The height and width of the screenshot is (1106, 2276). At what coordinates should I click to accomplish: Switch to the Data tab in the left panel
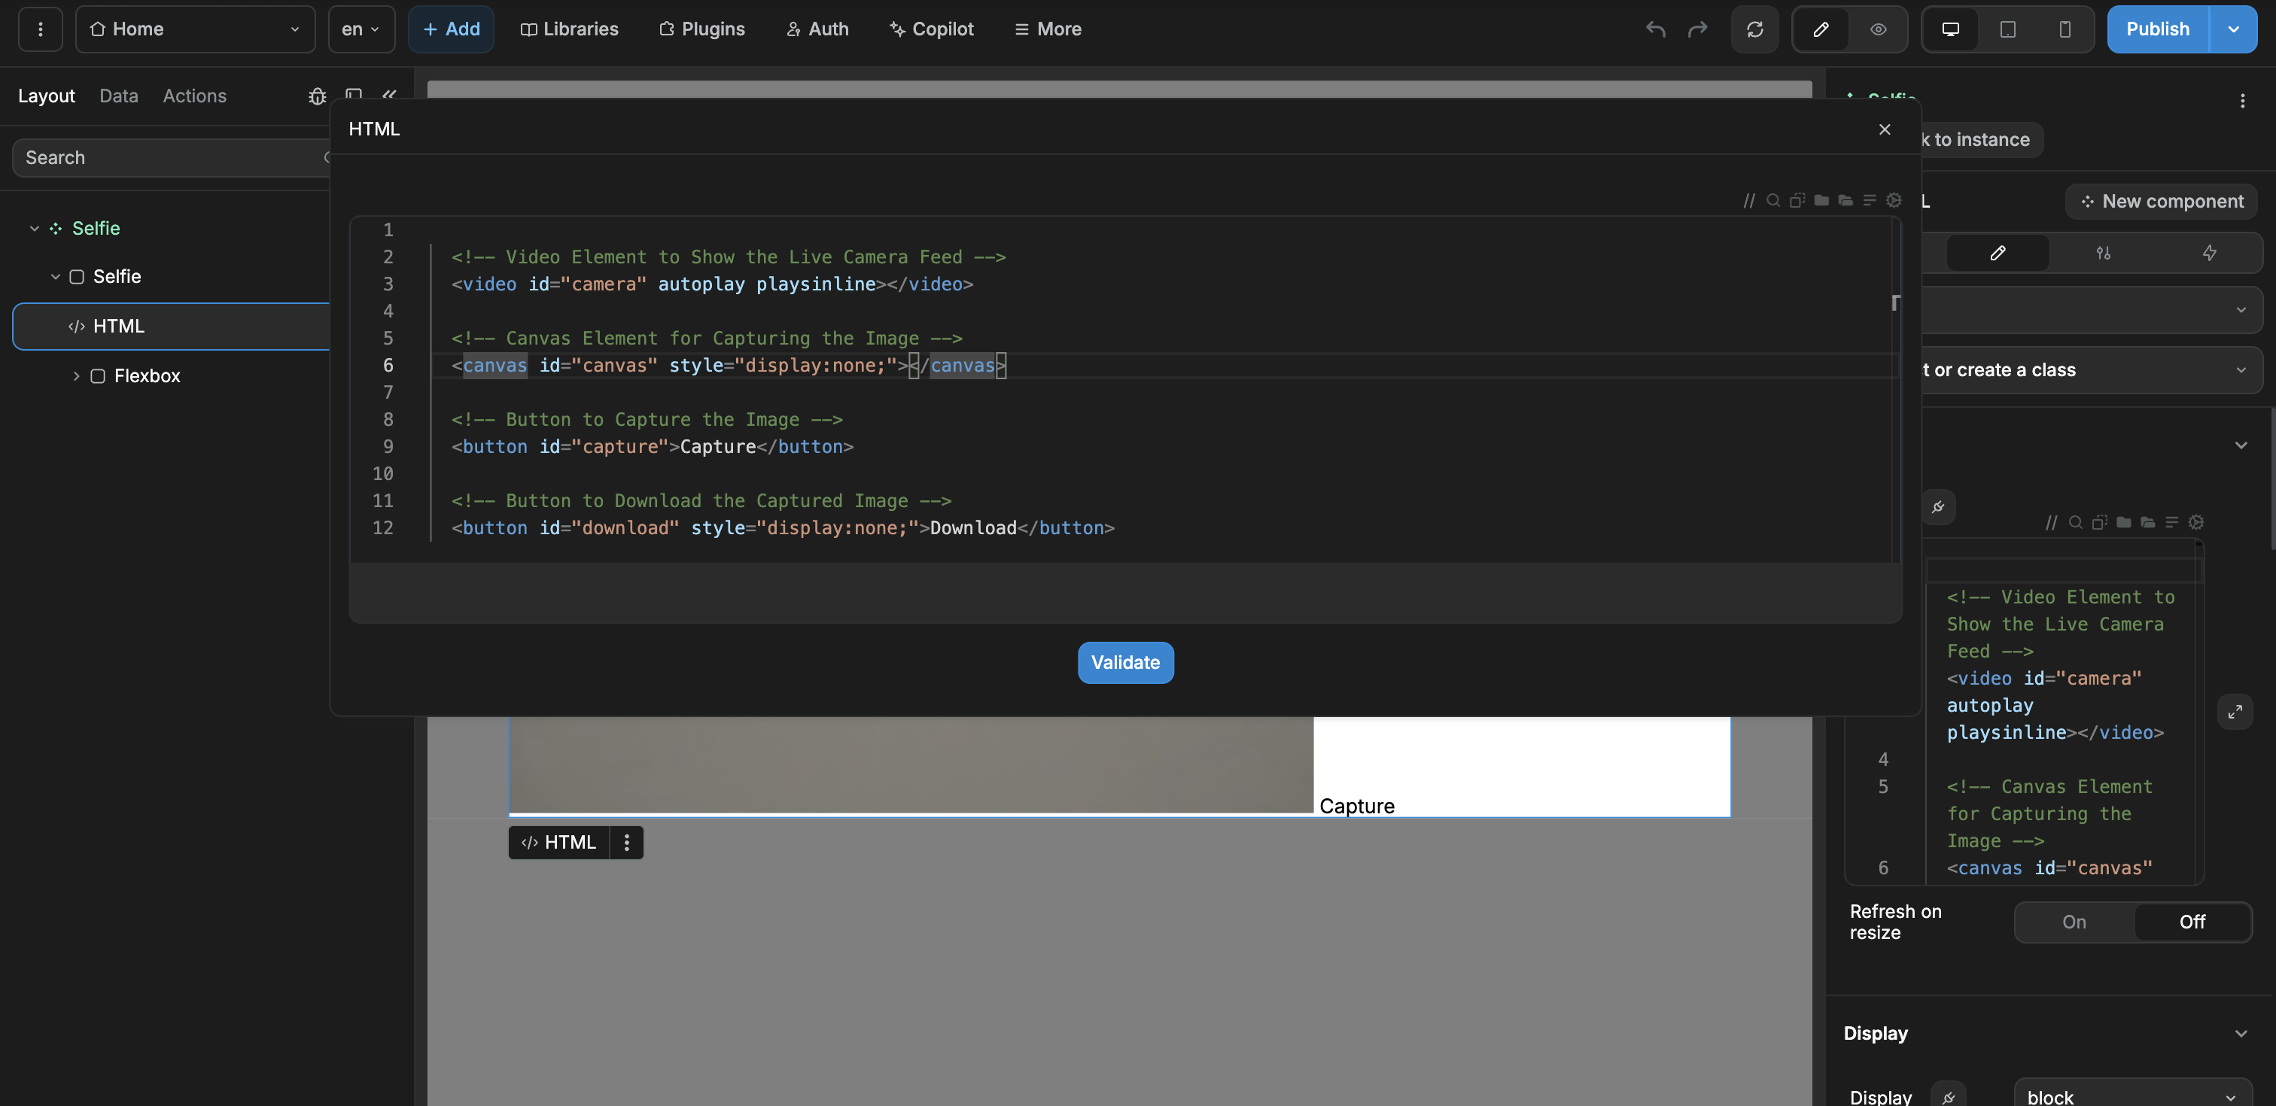point(118,96)
